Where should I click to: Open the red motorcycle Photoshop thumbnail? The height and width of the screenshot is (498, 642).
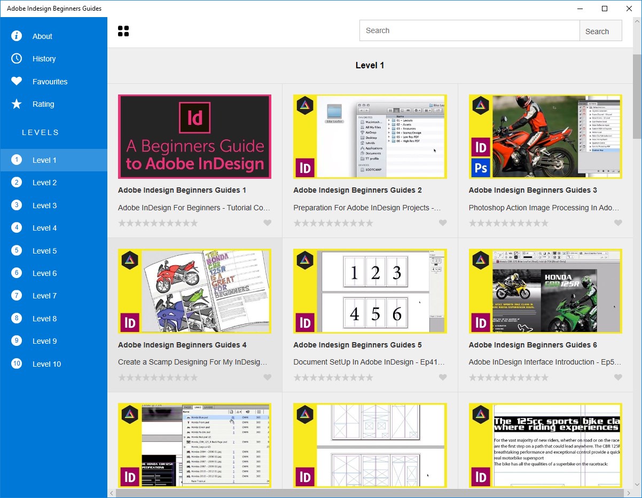click(545, 137)
